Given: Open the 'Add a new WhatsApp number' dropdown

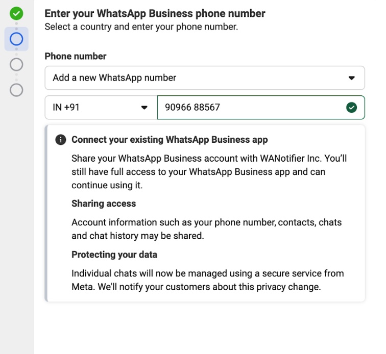Looking at the screenshot, I should 205,78.
